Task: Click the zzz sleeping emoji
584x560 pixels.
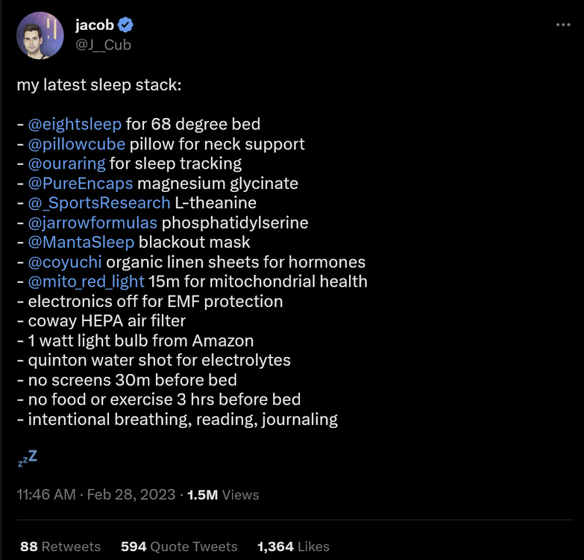Action: click(28, 458)
